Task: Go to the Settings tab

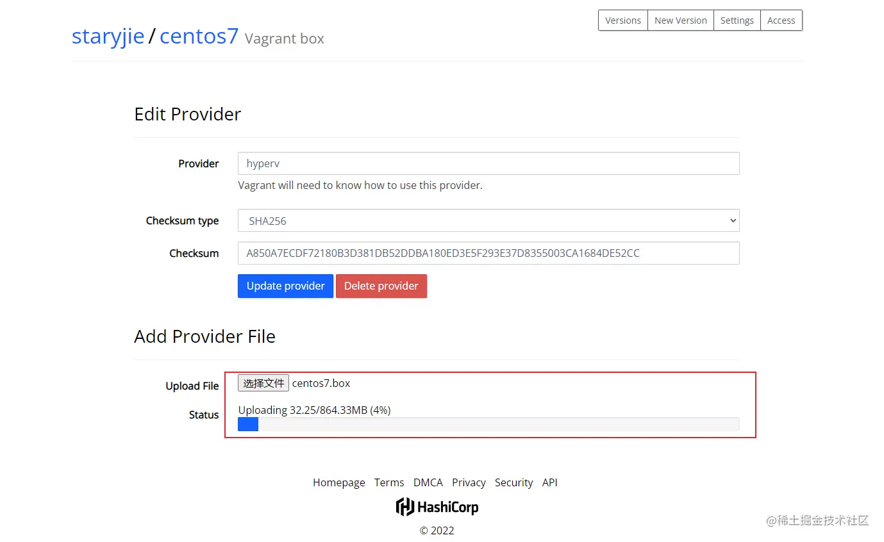Action: tap(737, 21)
